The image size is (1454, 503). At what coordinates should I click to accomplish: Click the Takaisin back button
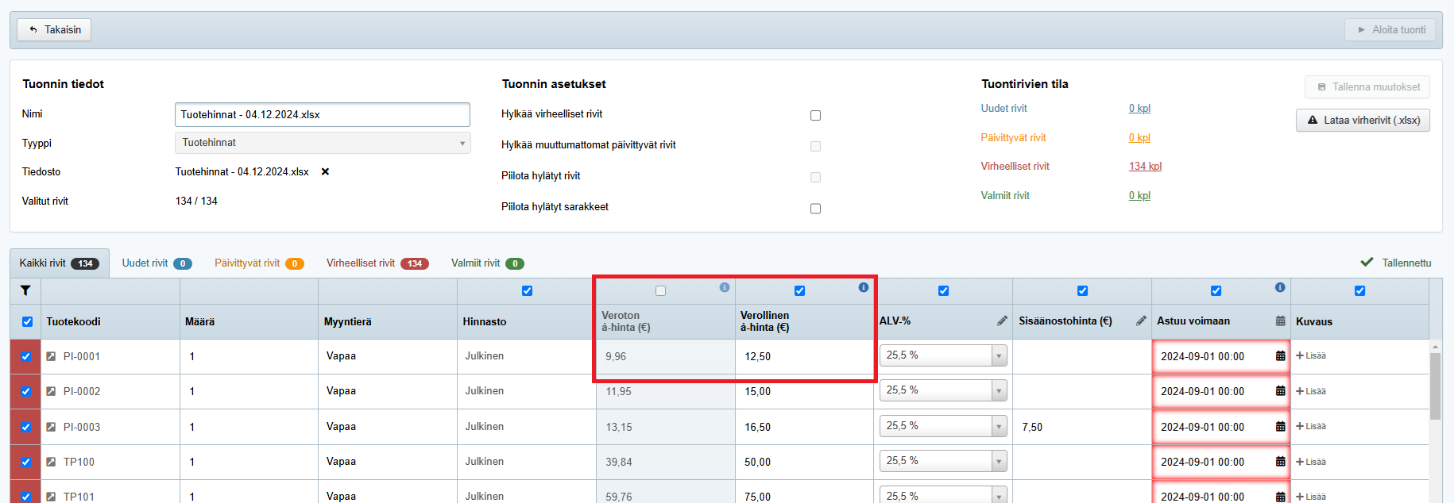coord(54,29)
